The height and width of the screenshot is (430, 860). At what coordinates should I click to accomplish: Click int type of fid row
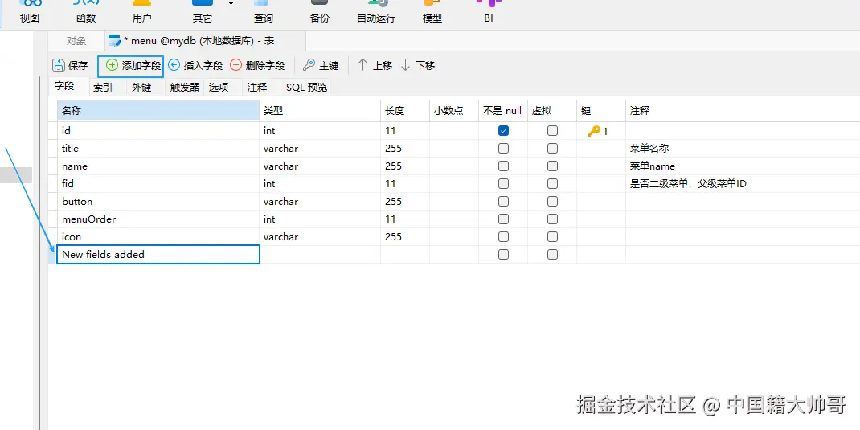pos(320,184)
